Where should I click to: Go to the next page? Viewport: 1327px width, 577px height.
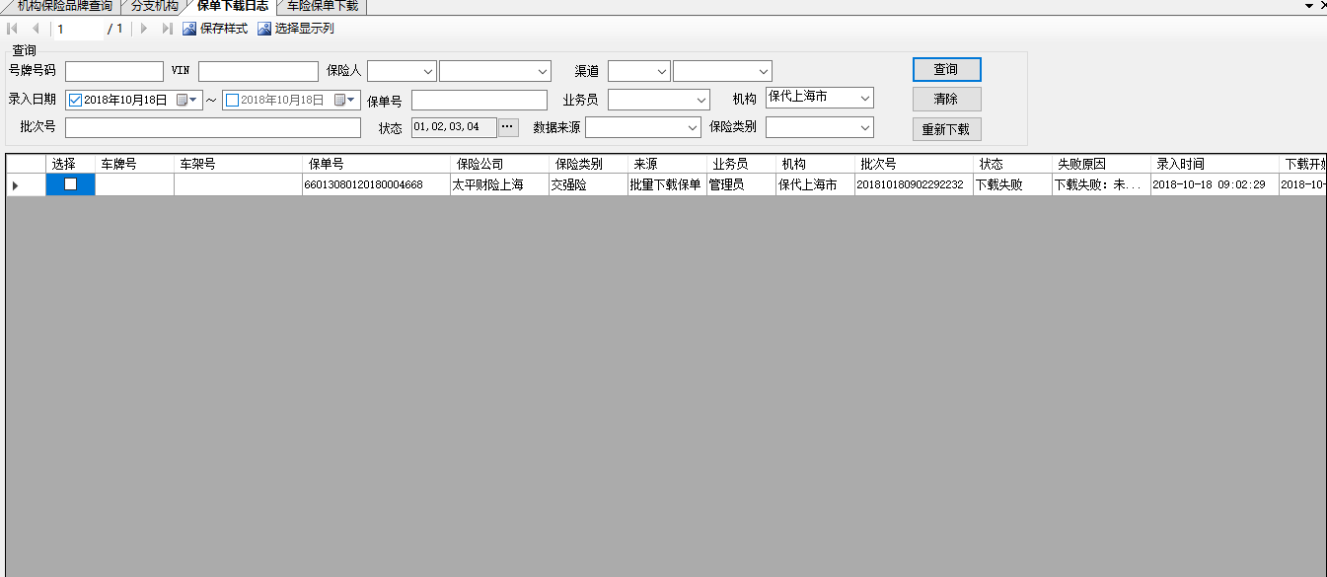[144, 29]
